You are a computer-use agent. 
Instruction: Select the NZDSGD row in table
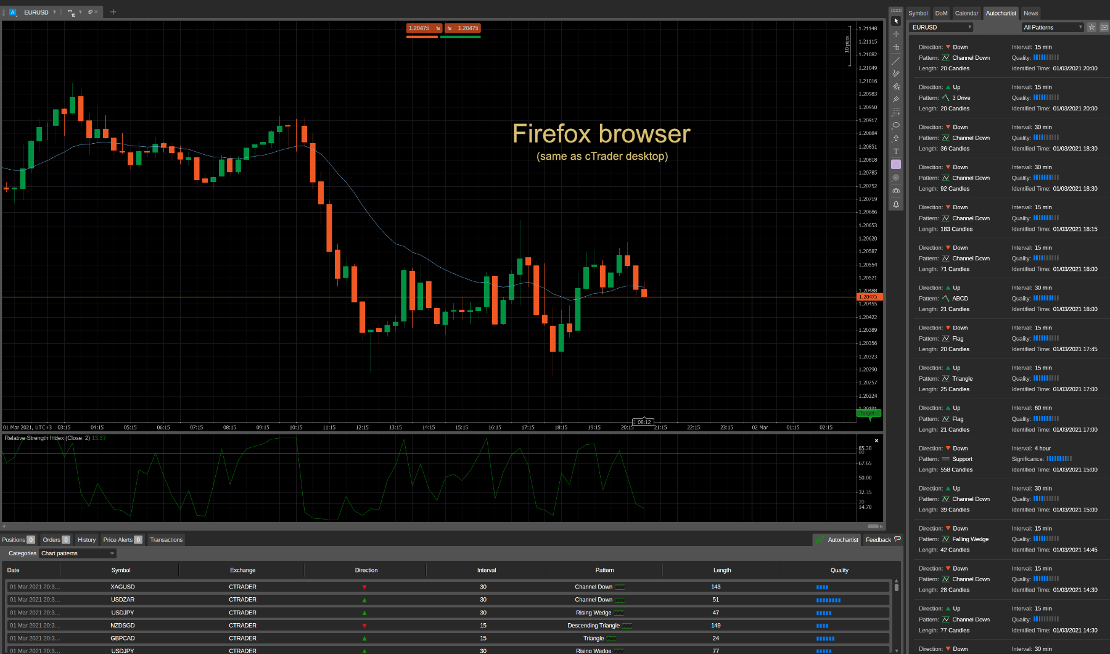[448, 626]
